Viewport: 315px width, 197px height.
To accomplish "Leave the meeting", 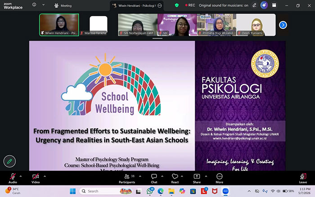I will pos(303,178).
